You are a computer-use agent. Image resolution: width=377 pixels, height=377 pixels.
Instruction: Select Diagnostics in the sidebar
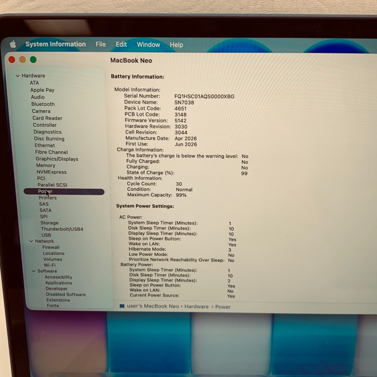point(47,132)
